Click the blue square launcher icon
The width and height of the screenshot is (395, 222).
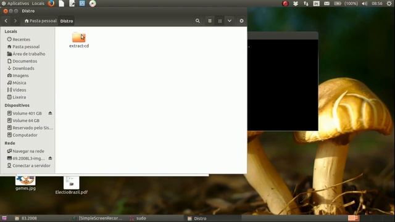point(82,3)
